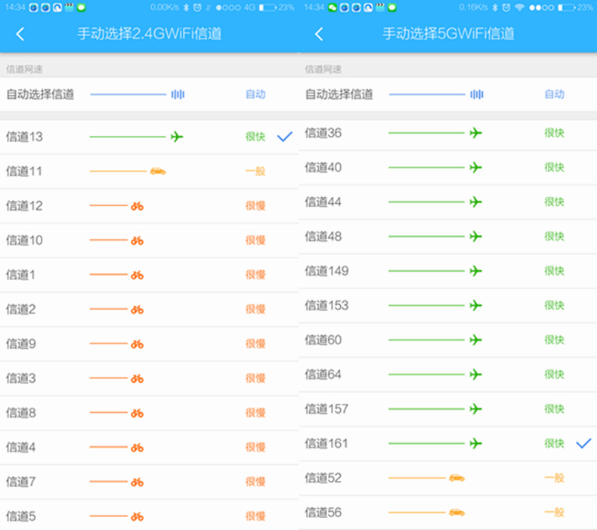Tap the car icon beside 信道52
The height and width of the screenshot is (530, 597).
click(x=456, y=478)
